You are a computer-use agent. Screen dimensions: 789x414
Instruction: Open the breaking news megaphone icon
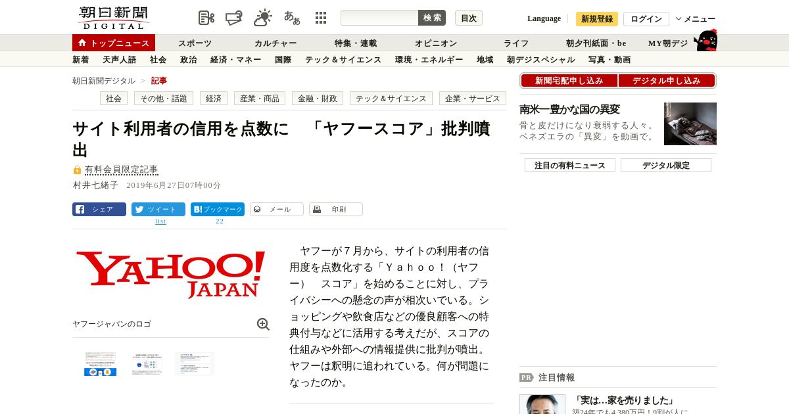[x=234, y=18]
